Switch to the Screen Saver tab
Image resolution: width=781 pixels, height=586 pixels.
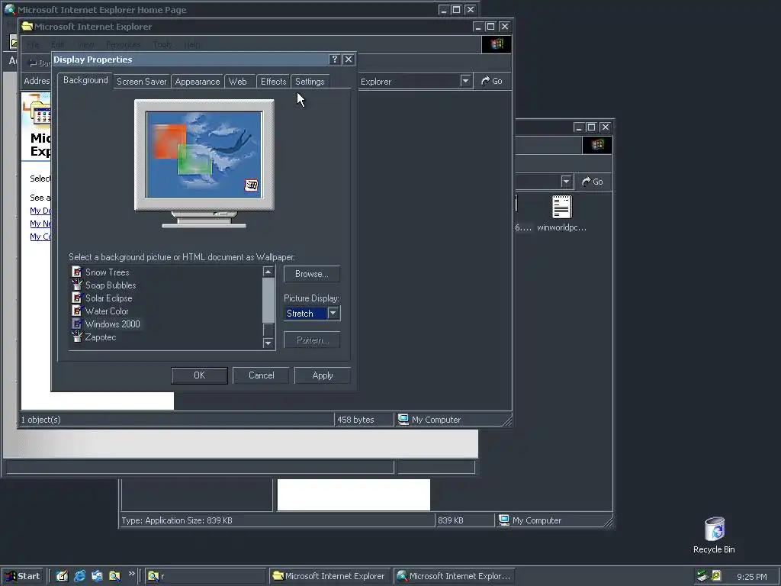pyautogui.click(x=141, y=82)
